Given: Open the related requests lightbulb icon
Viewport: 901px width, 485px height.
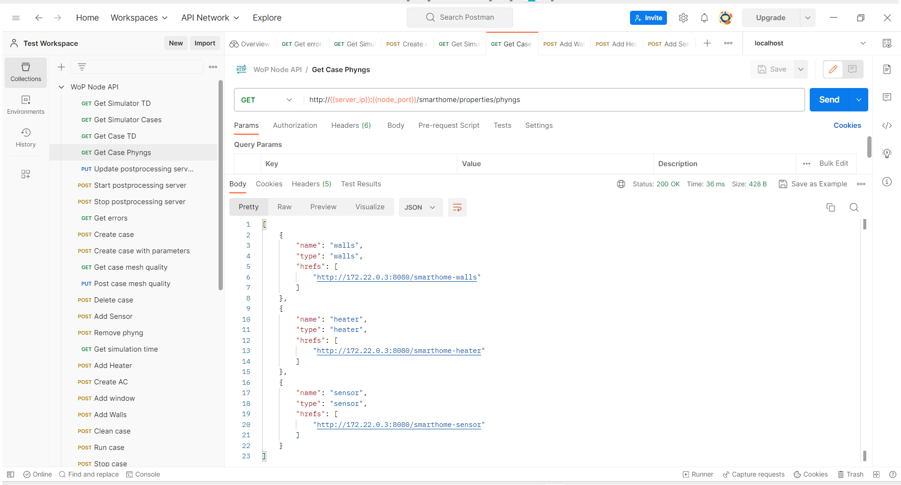Looking at the screenshot, I should tap(887, 154).
